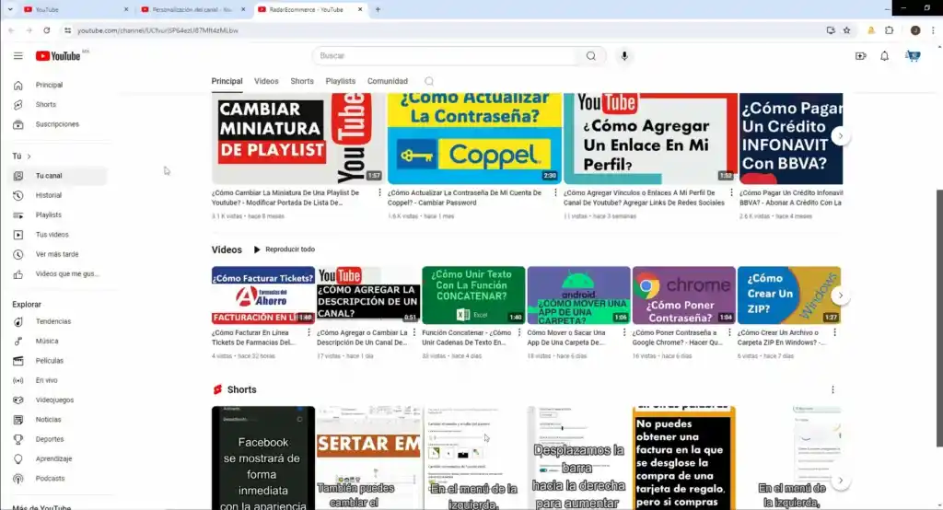Open Cómo Crear Un ZIP thumbnail
This screenshot has width=943, height=510.
[x=789, y=296]
